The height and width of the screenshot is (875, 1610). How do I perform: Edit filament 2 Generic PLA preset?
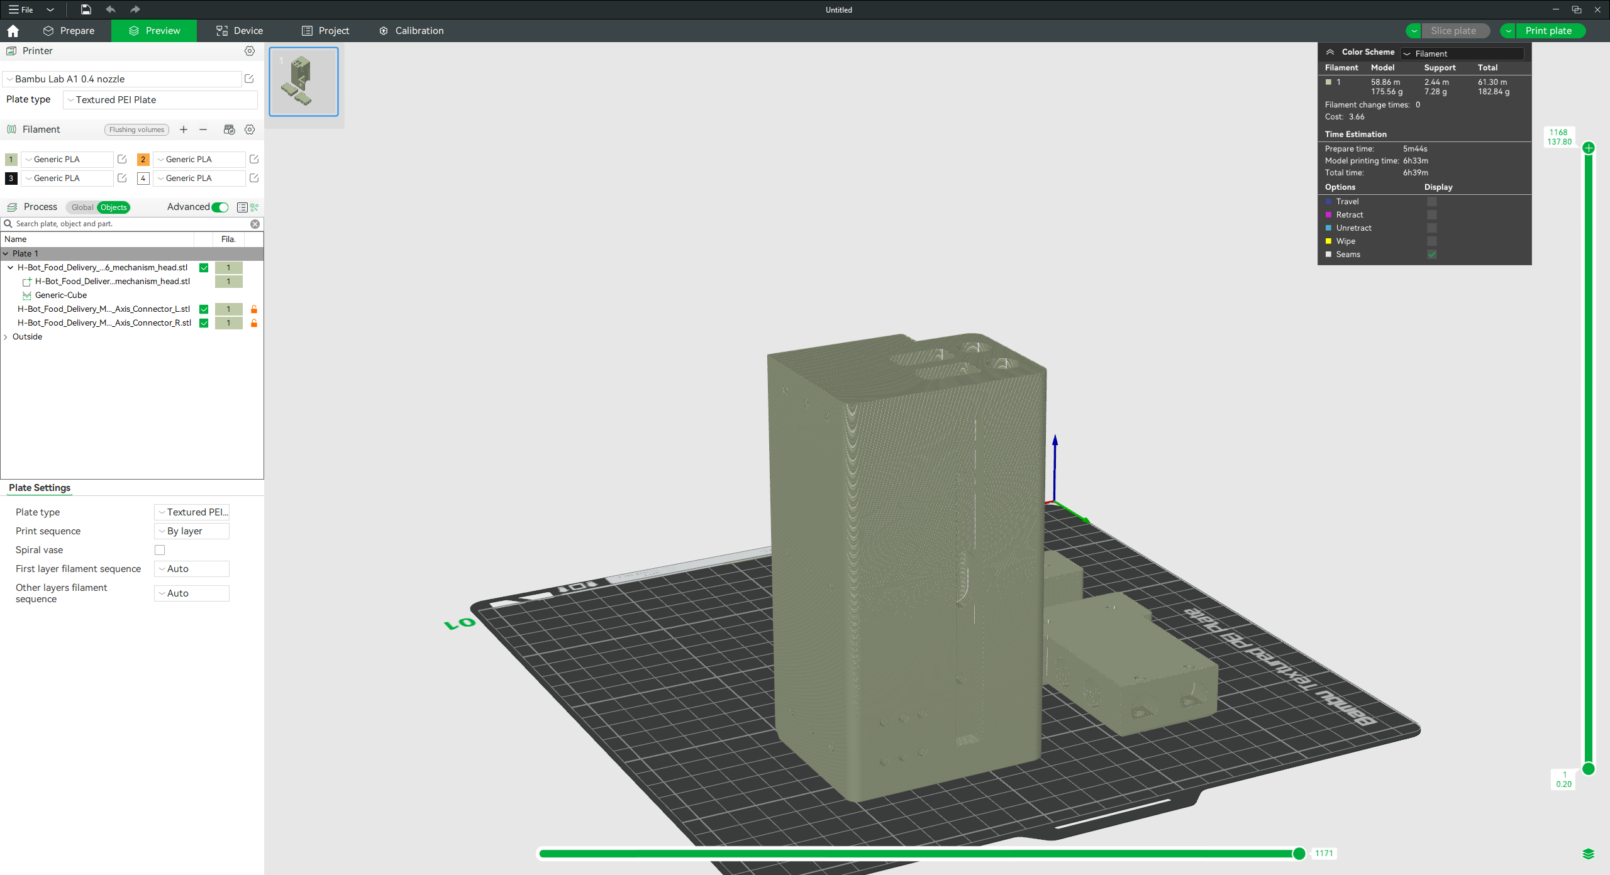[254, 160]
